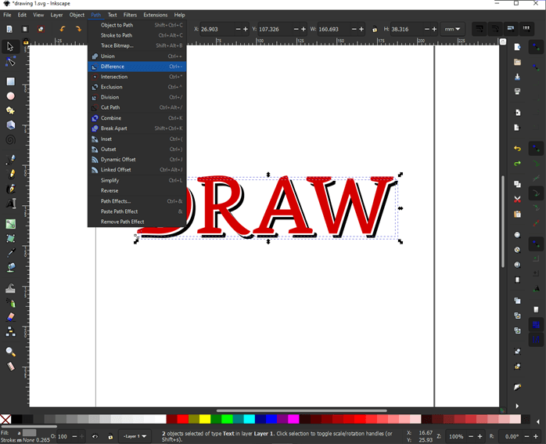Click the Cut scissors icon
This screenshot has height=444, width=546.
click(x=517, y=199)
